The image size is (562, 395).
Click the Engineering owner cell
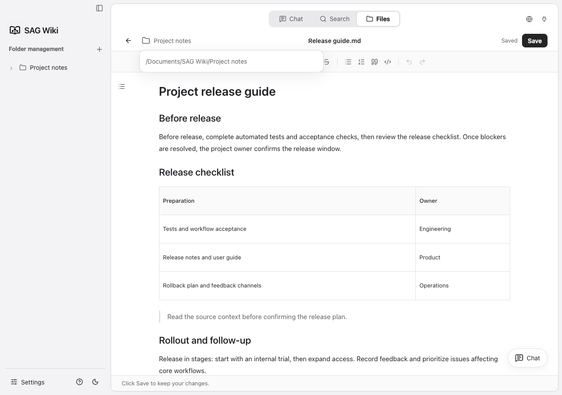[463, 229]
